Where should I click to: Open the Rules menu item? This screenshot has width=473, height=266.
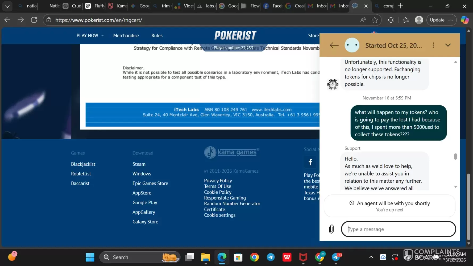[x=157, y=36]
